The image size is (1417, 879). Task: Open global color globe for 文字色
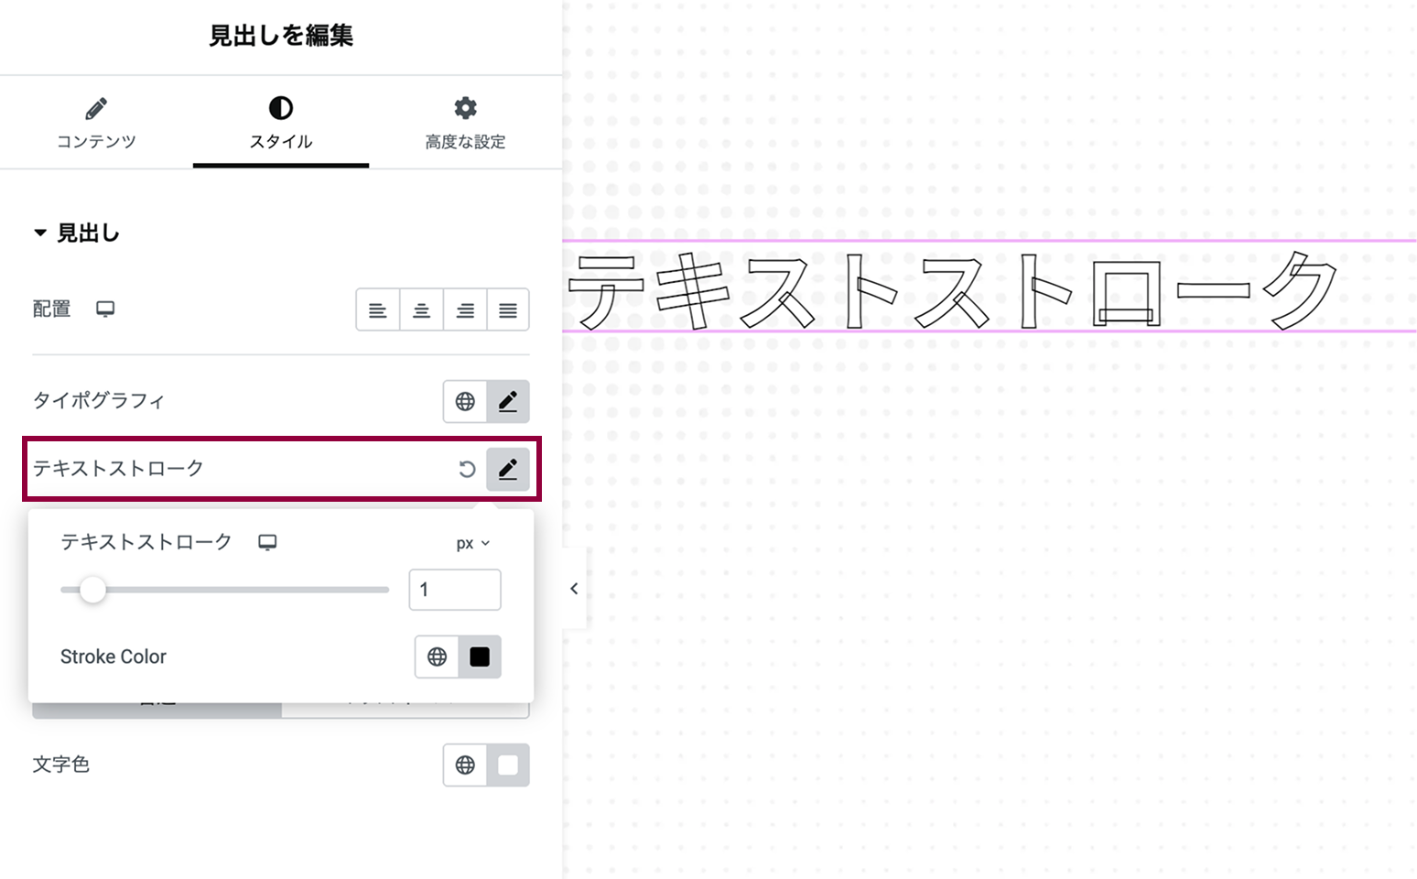point(465,765)
